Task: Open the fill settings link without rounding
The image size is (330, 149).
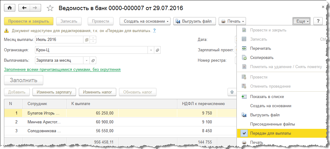Action: click(62, 70)
